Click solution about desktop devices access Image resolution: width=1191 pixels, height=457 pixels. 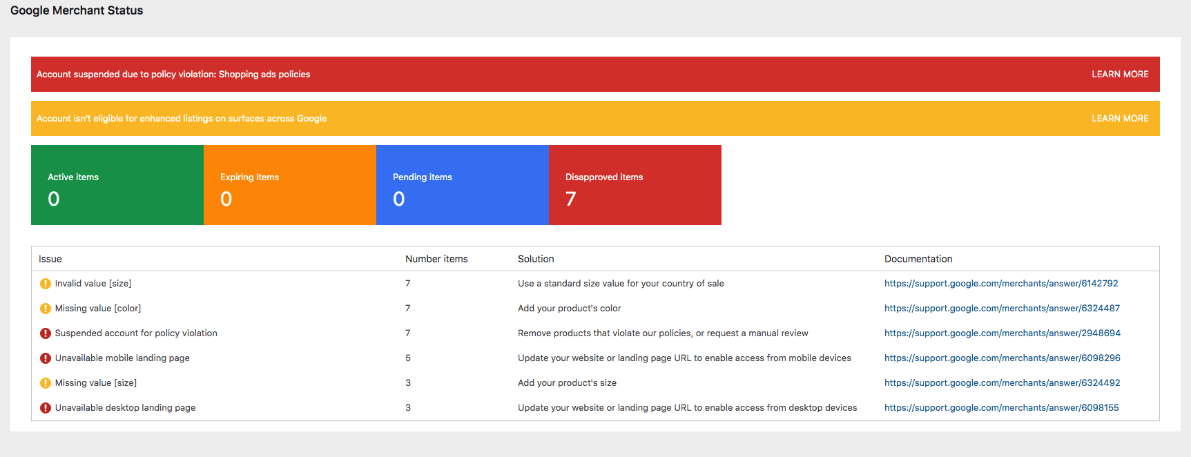688,408
